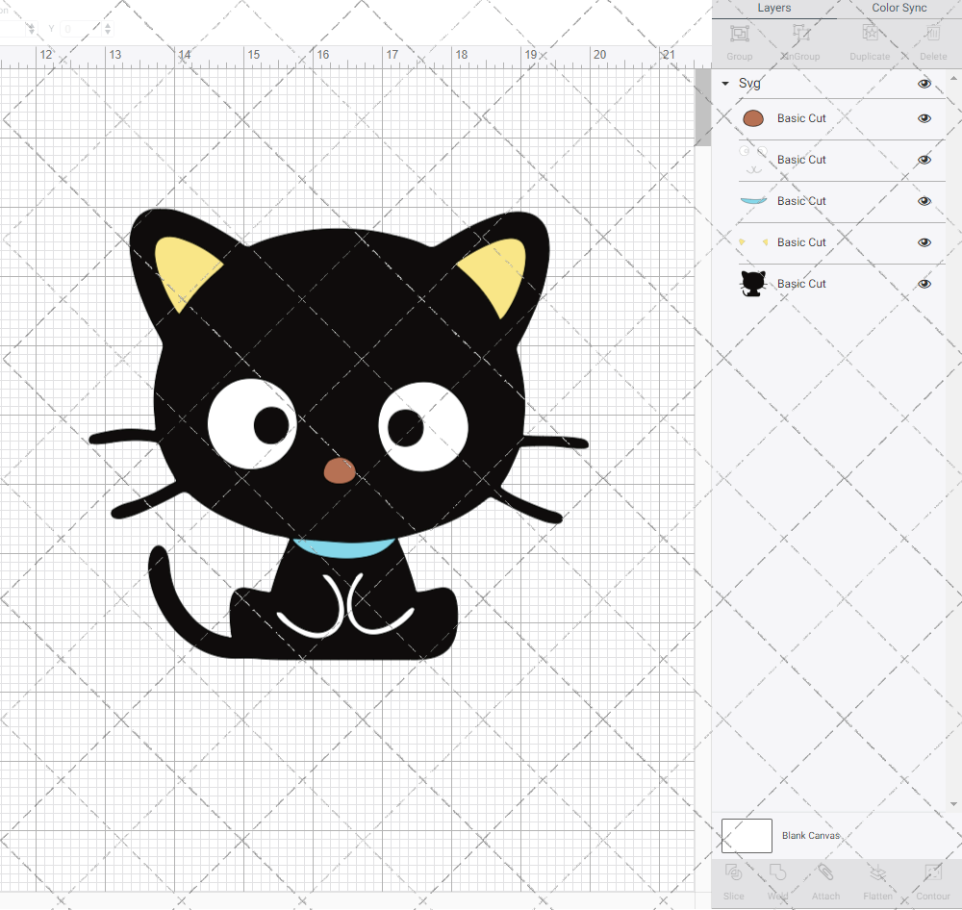Click the Y position input field
Image resolution: width=962 pixels, height=910 pixels.
click(x=81, y=29)
